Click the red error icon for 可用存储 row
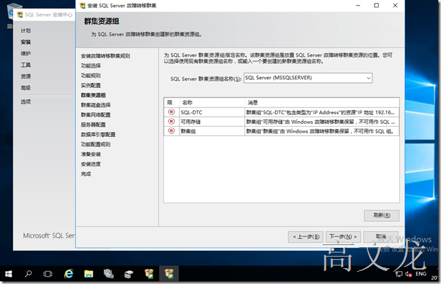 tap(171, 122)
